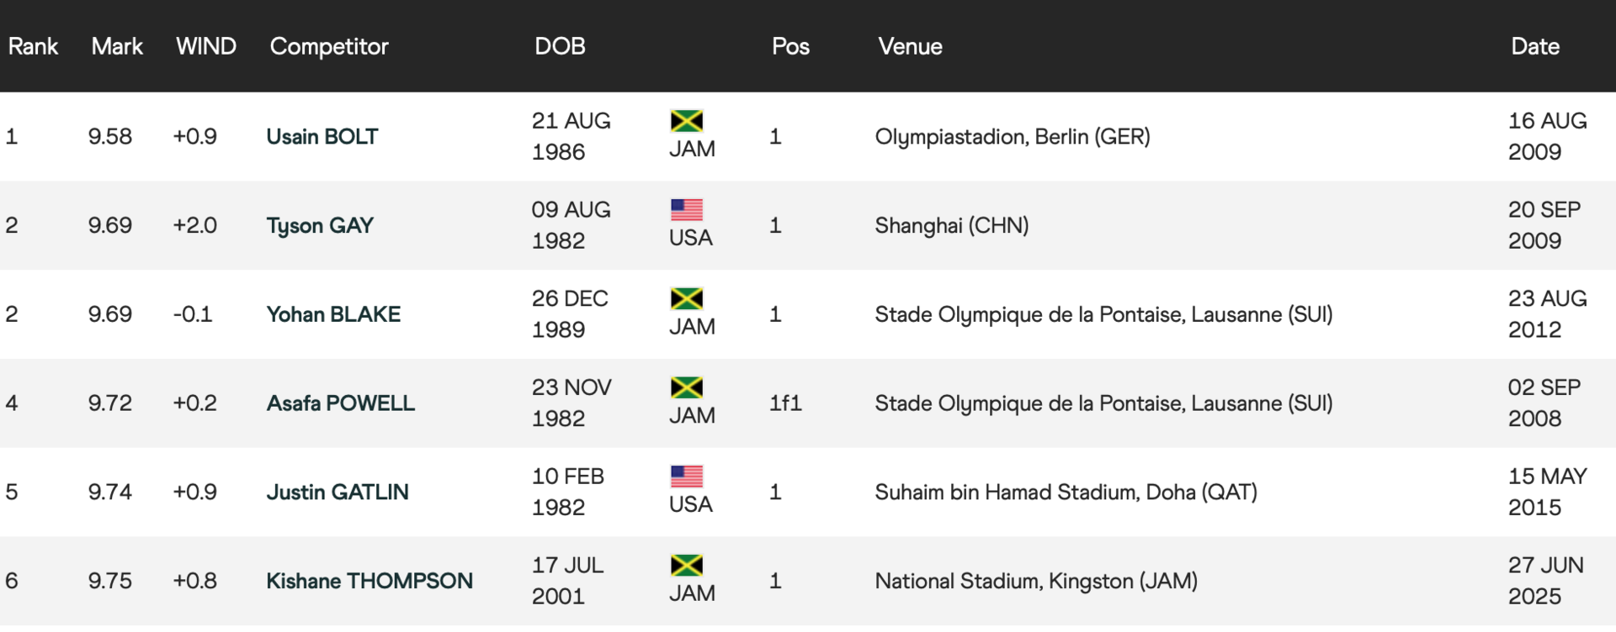Image resolution: width=1616 pixels, height=632 pixels.
Task: Click the Jamaican flag in Kishane Thompson row
Action: pos(687,566)
